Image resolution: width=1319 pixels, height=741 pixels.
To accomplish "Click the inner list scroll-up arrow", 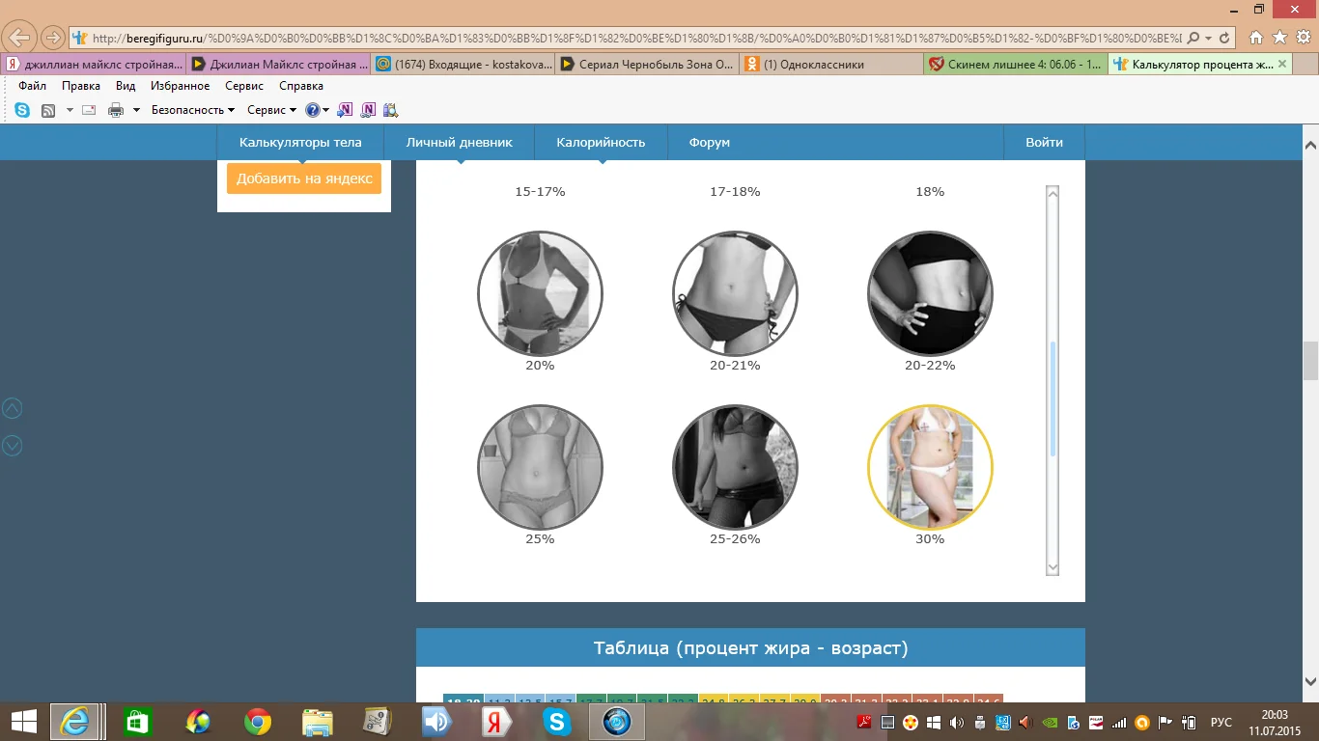I will tap(1052, 192).
